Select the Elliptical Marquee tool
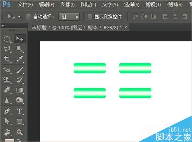This screenshot has height=142, width=192. tap(7, 39)
